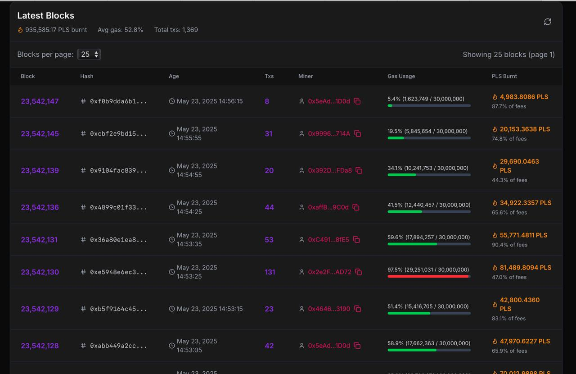
Task: Click the Total txs: 1,369 stat
Action: click(176, 30)
